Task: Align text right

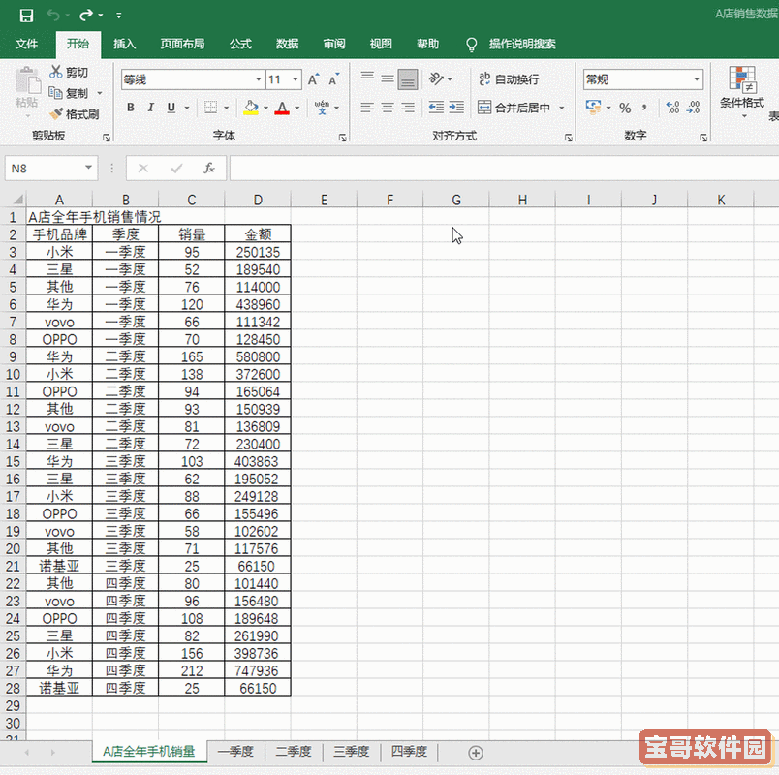Action: pos(408,108)
